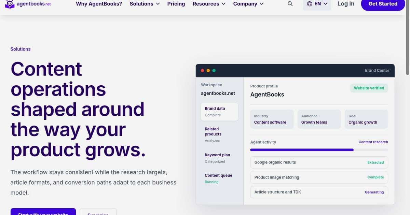Click the Industry Content software card
This screenshot has width=410, height=215.
point(272,119)
